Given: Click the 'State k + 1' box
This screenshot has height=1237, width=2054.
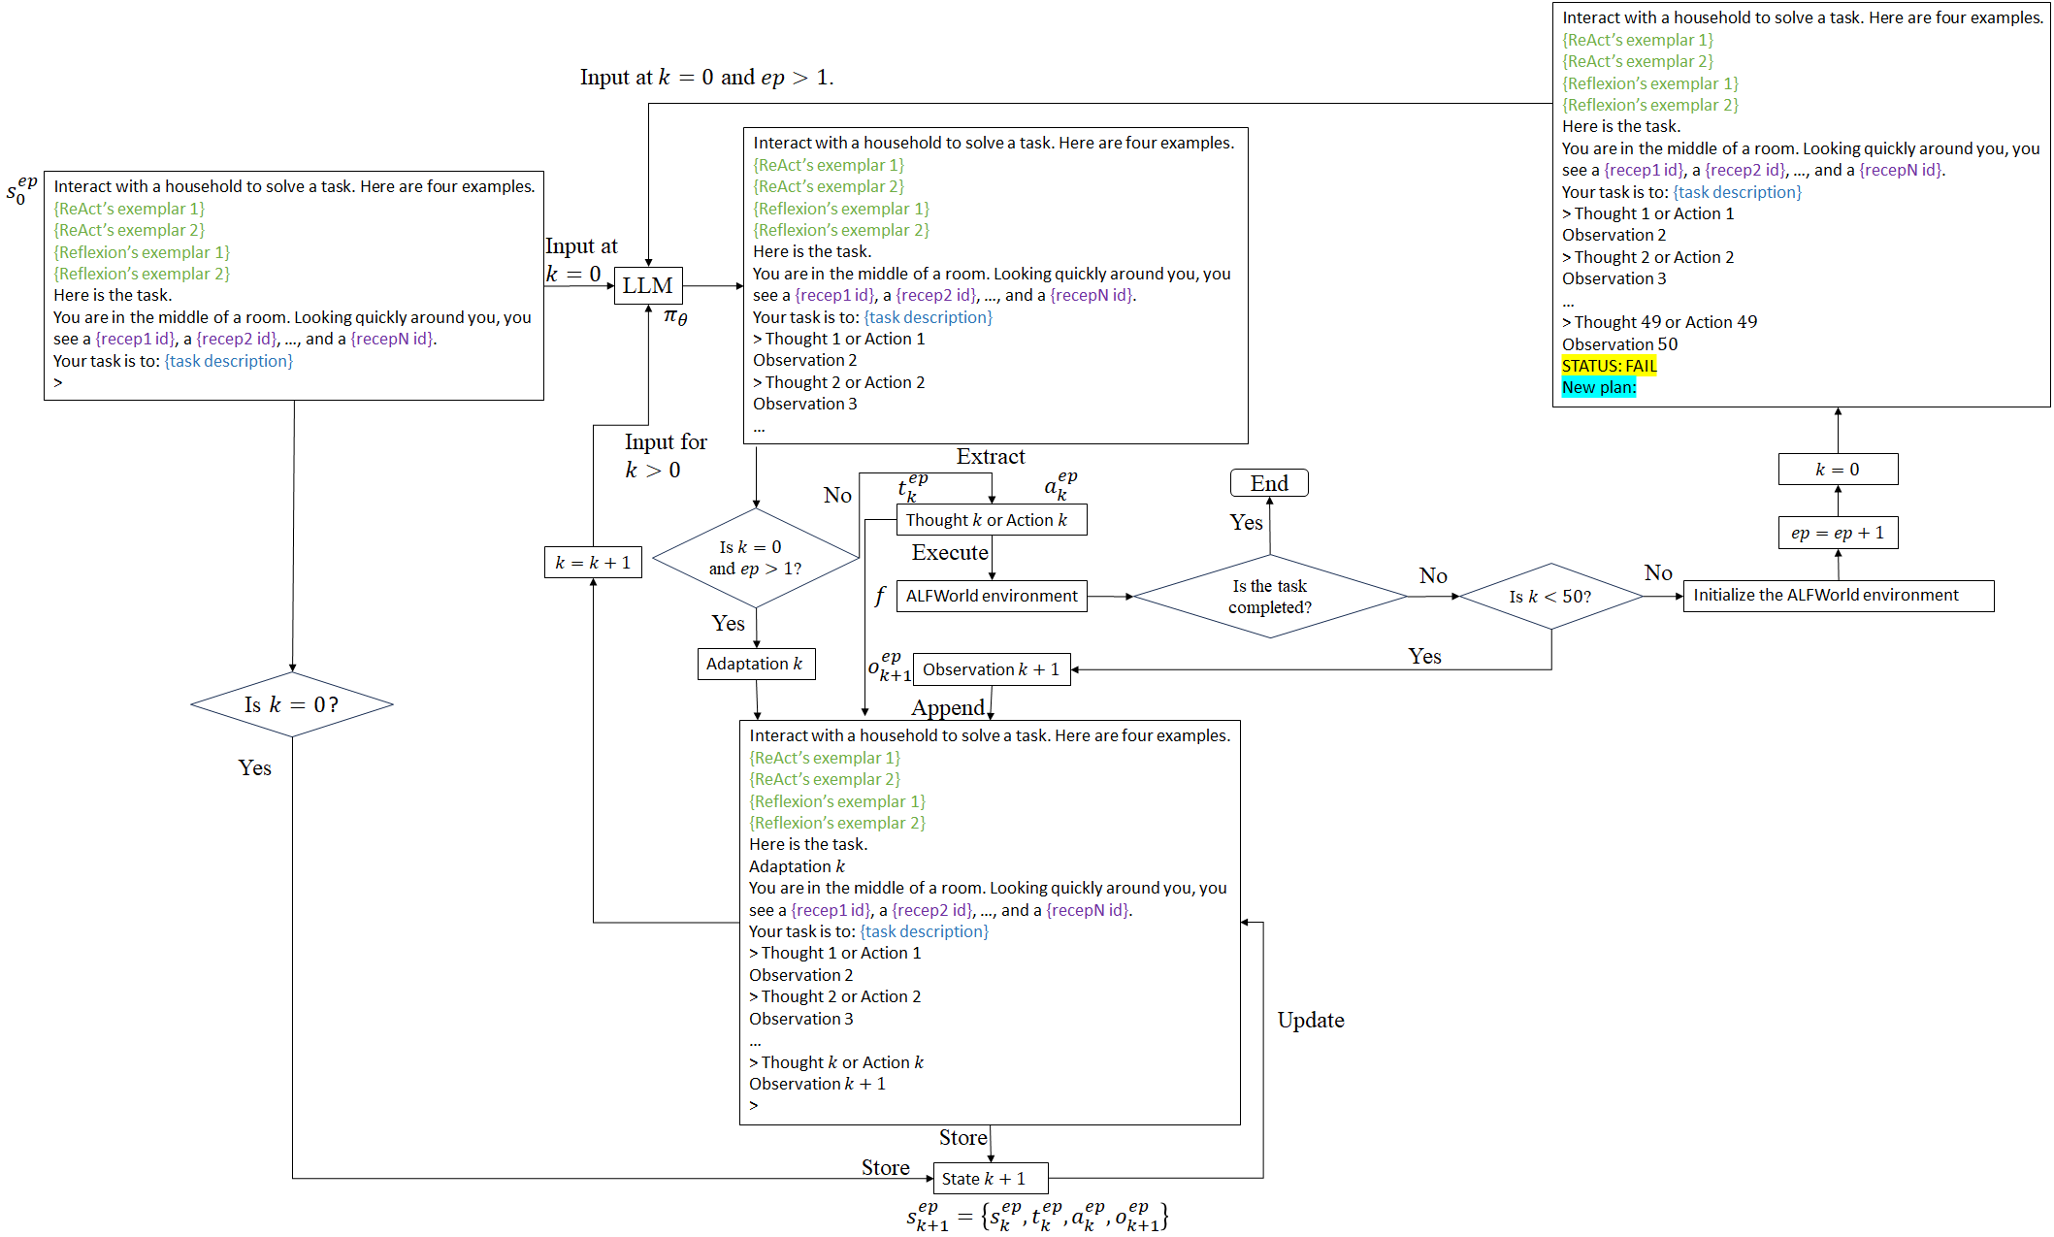Looking at the screenshot, I should tap(991, 1179).
